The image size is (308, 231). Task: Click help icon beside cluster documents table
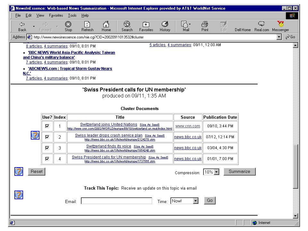pos(35,135)
